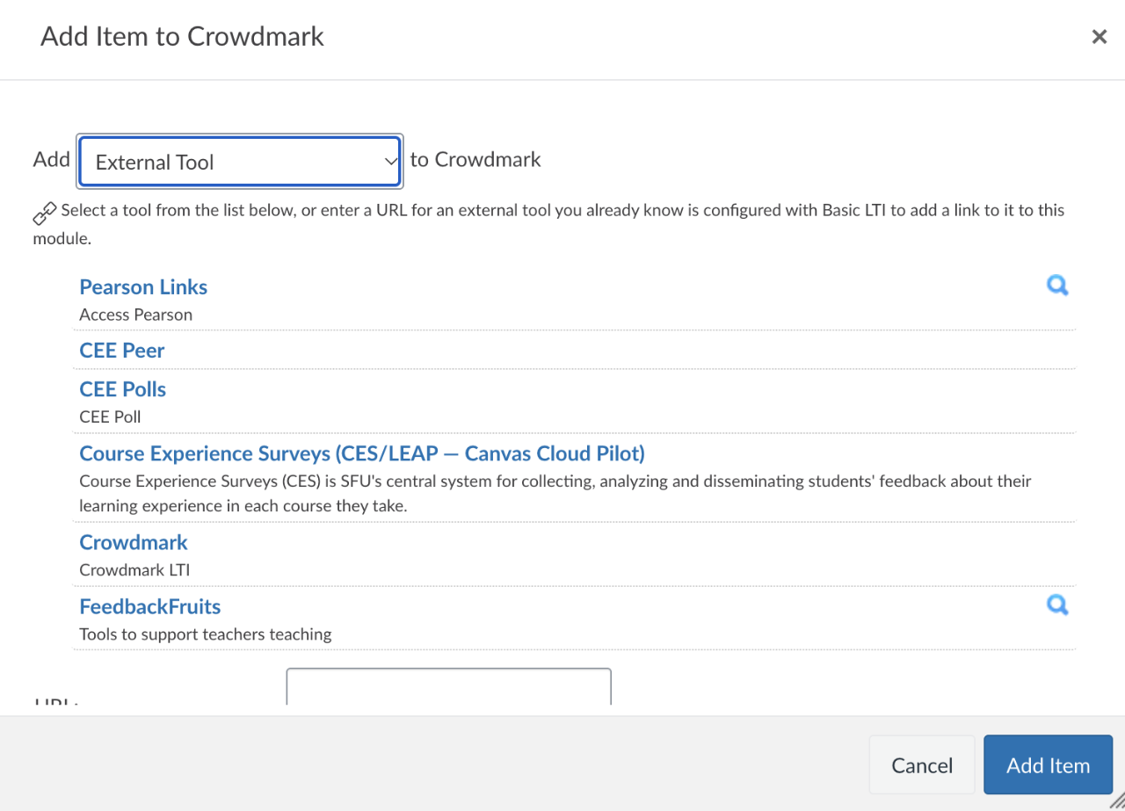This screenshot has height=811, width=1125.
Task: Select the Crowdmark tool
Action: coord(133,542)
